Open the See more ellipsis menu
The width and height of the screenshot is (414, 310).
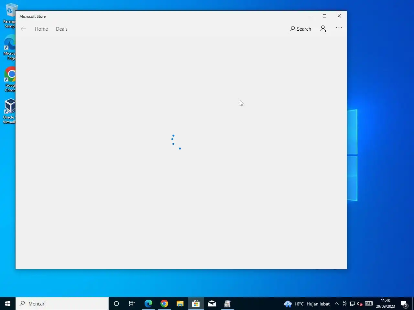[x=339, y=28]
